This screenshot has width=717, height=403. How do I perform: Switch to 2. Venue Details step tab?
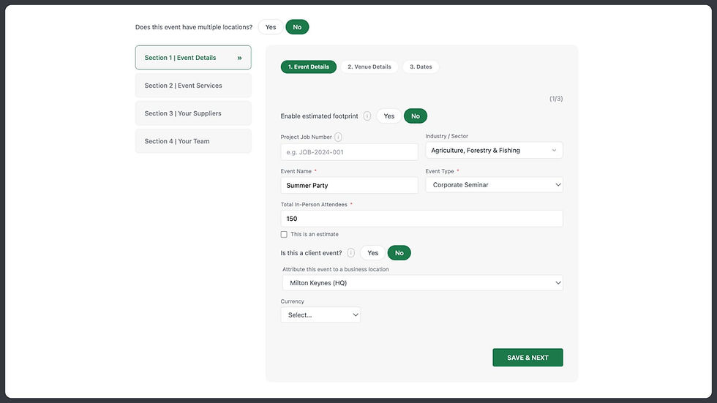click(x=369, y=67)
